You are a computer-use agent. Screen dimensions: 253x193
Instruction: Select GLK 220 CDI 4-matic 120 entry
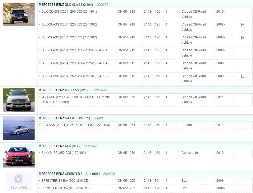click(75, 63)
